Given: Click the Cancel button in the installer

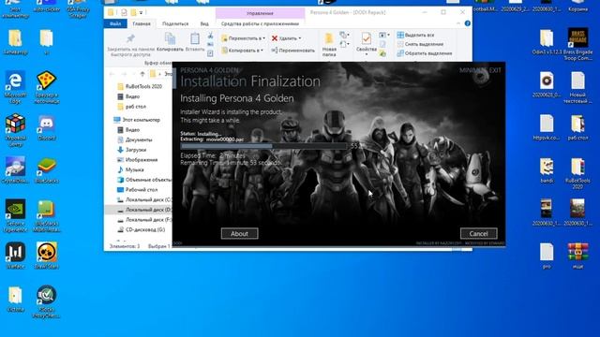Looking at the screenshot, I should pos(479,233).
